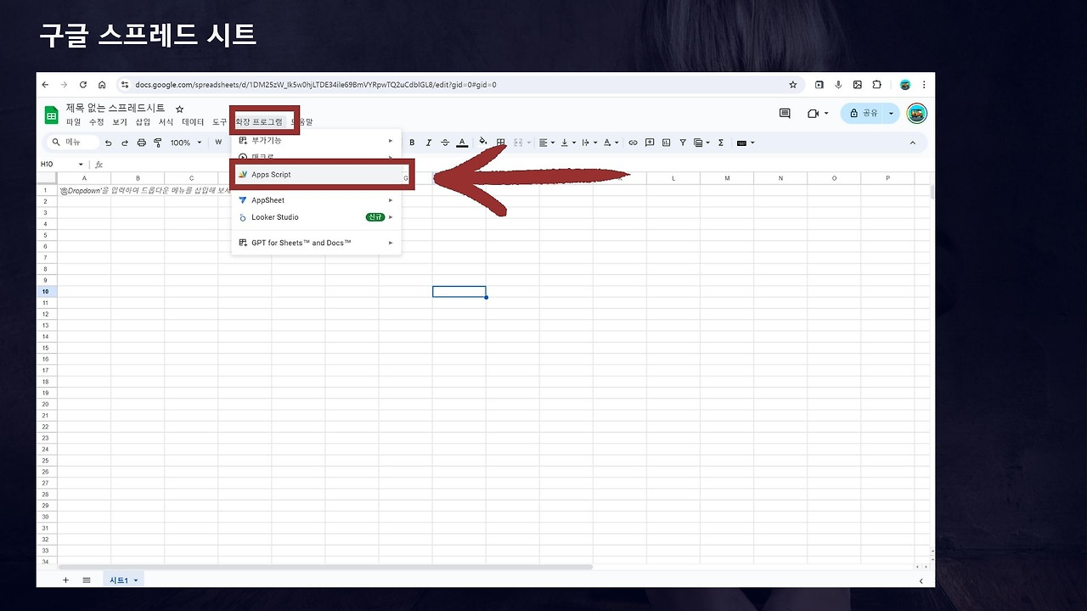Bookmark this page with star icon
Image resolution: width=1087 pixels, height=611 pixels.
point(793,85)
